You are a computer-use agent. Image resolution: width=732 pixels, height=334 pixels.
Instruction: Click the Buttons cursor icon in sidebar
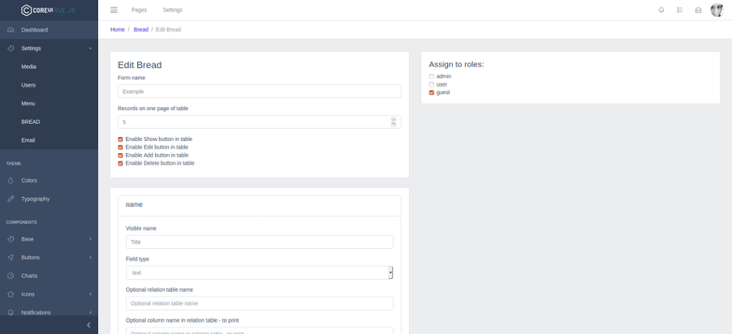tap(11, 258)
